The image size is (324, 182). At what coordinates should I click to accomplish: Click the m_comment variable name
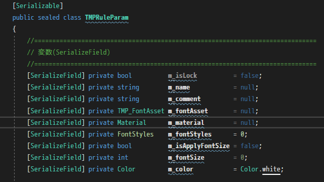pyautogui.click(x=184, y=99)
